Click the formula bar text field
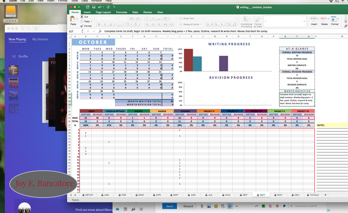348x213 pixels. coord(225,31)
